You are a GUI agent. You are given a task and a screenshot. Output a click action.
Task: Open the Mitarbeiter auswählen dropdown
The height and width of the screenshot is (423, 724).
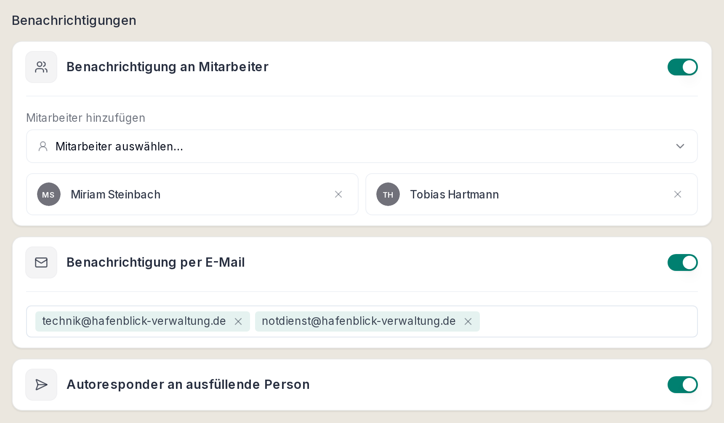tap(362, 146)
